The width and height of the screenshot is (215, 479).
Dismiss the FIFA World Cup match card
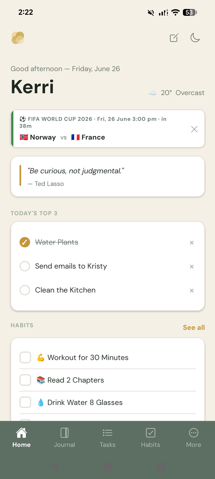[x=194, y=129]
